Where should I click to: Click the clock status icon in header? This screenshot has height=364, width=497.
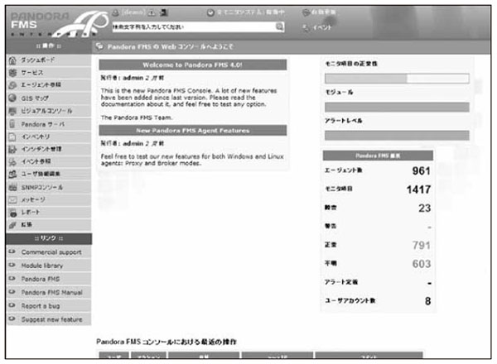(x=210, y=12)
